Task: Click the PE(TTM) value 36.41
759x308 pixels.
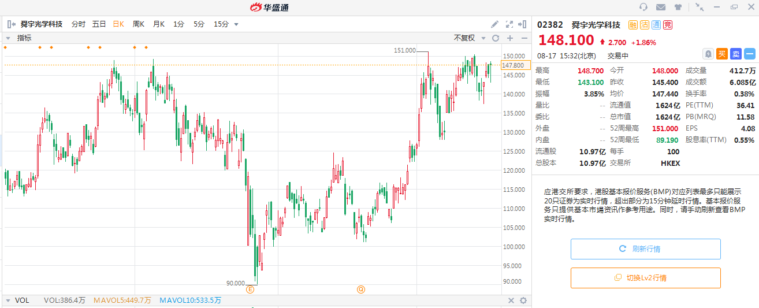Action: (x=745, y=105)
